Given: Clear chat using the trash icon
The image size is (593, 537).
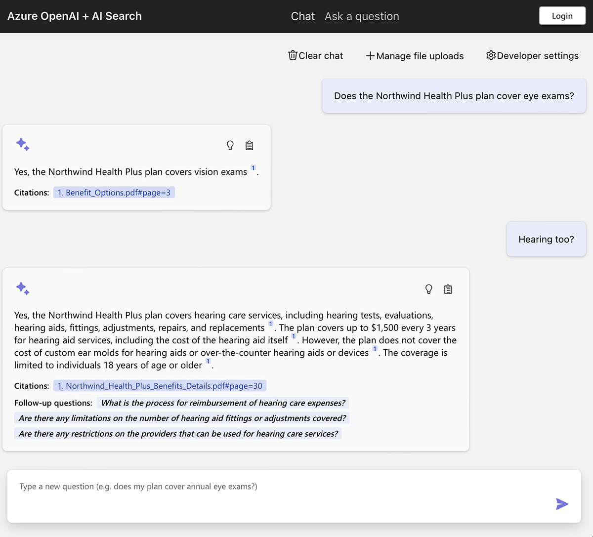Looking at the screenshot, I should 315,56.
